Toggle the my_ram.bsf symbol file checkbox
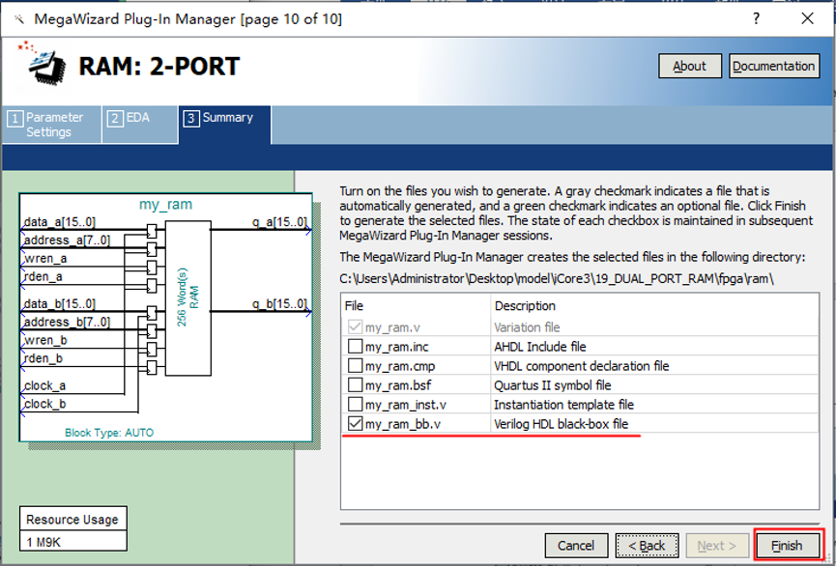 tap(356, 385)
